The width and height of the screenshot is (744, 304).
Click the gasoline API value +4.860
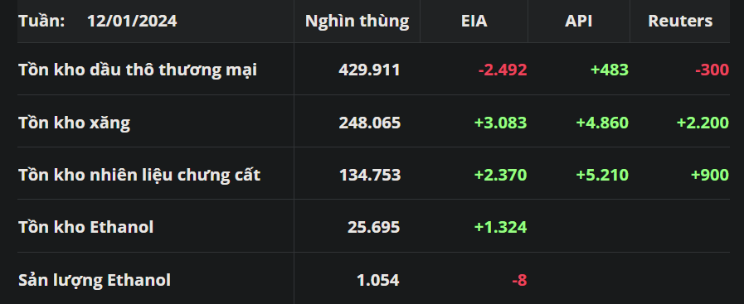pyautogui.click(x=602, y=123)
